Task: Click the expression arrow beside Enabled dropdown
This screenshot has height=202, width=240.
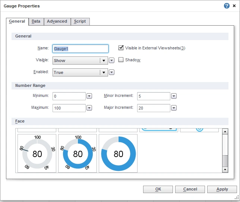Action: [x=111, y=72]
